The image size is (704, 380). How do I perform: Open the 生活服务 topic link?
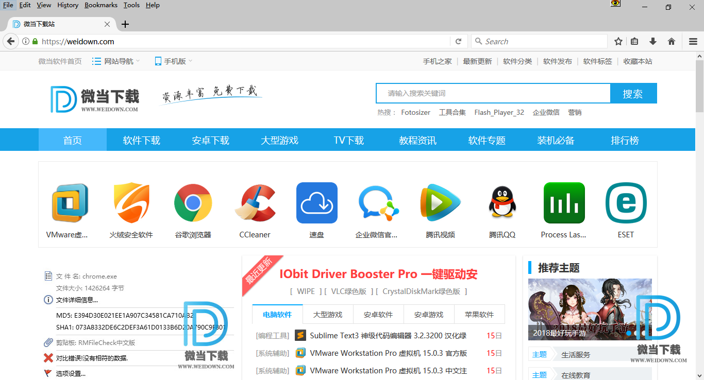[x=576, y=354]
